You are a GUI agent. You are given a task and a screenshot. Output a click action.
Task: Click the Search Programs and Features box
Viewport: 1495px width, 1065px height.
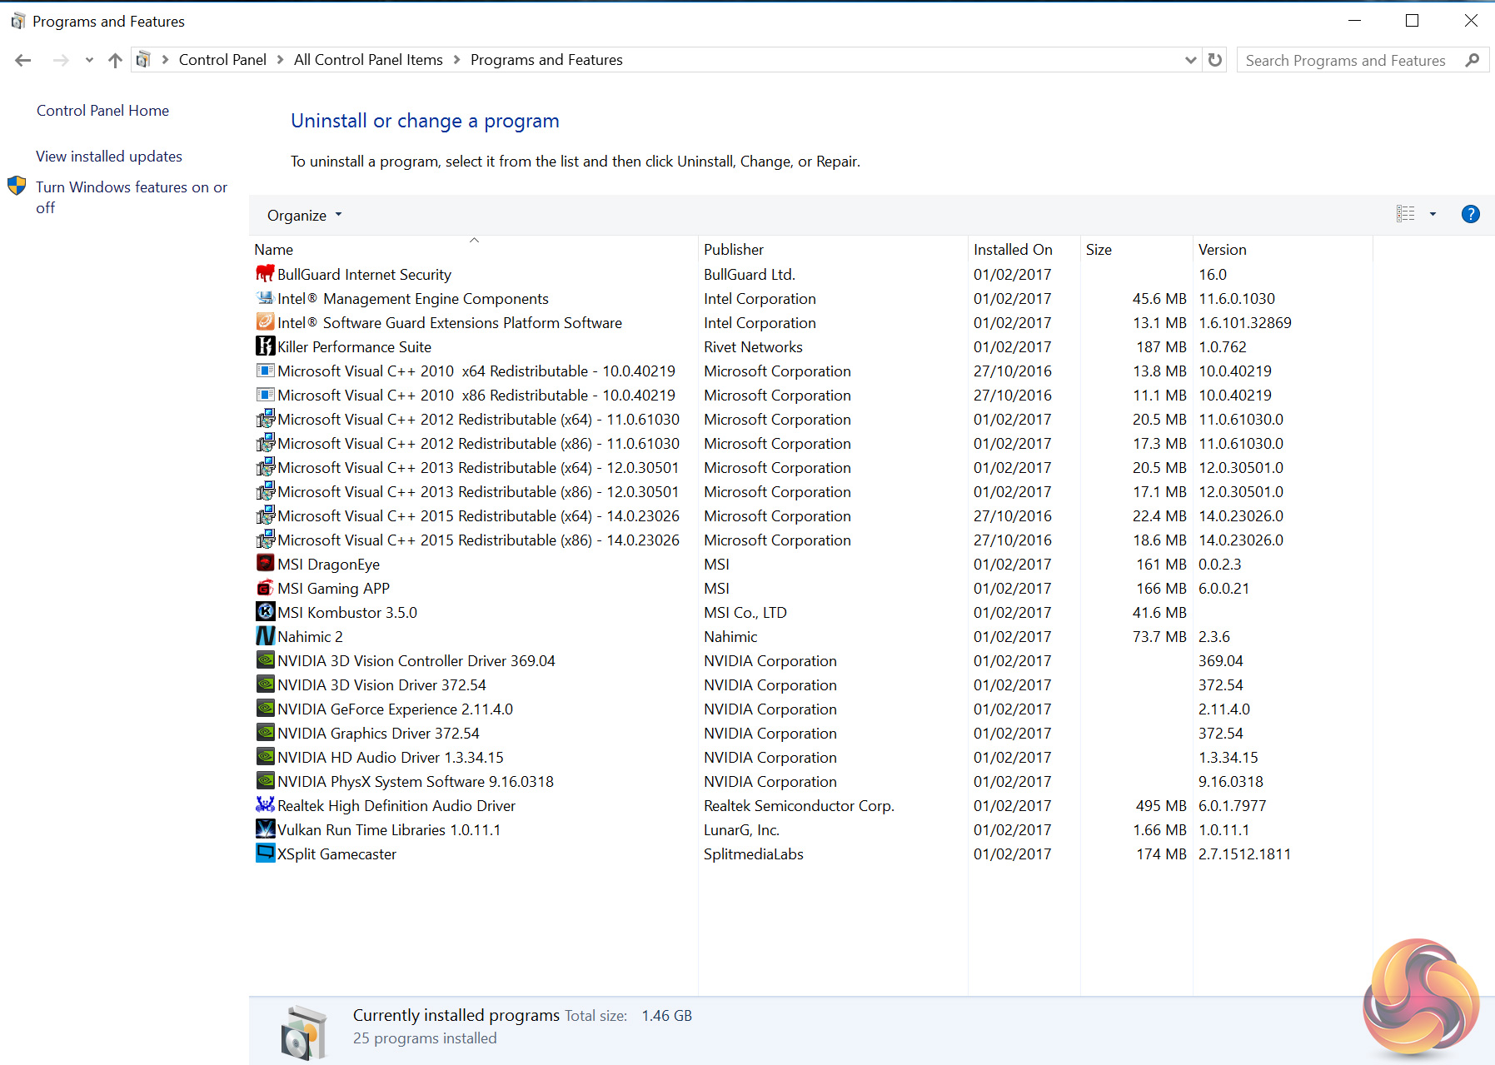tap(1345, 61)
